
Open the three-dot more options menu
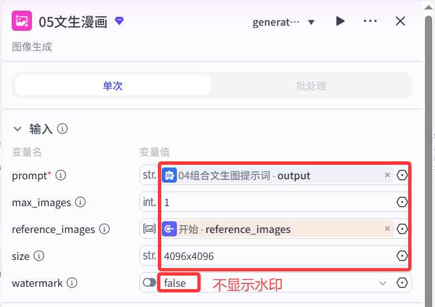[371, 21]
